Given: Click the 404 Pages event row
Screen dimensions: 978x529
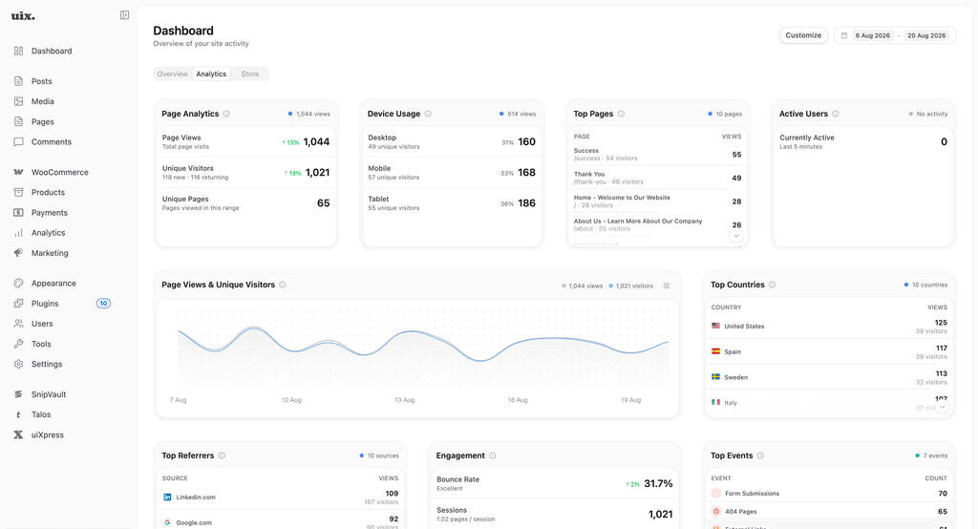Looking at the screenshot, I should 829,512.
